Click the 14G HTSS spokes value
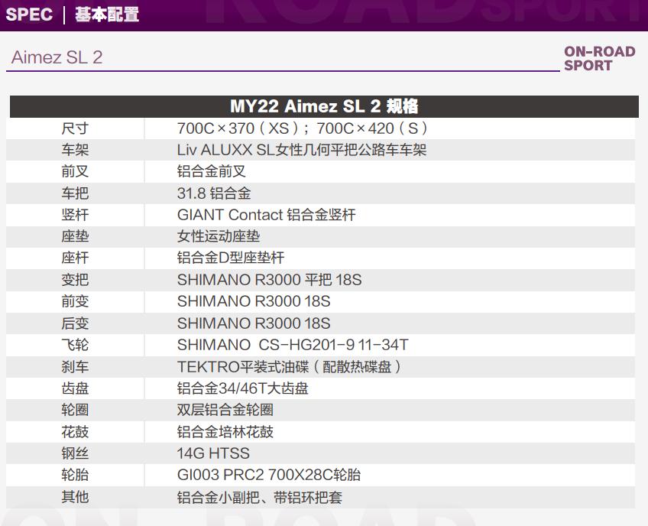Viewport: 648px width, 526px height. click(213, 453)
